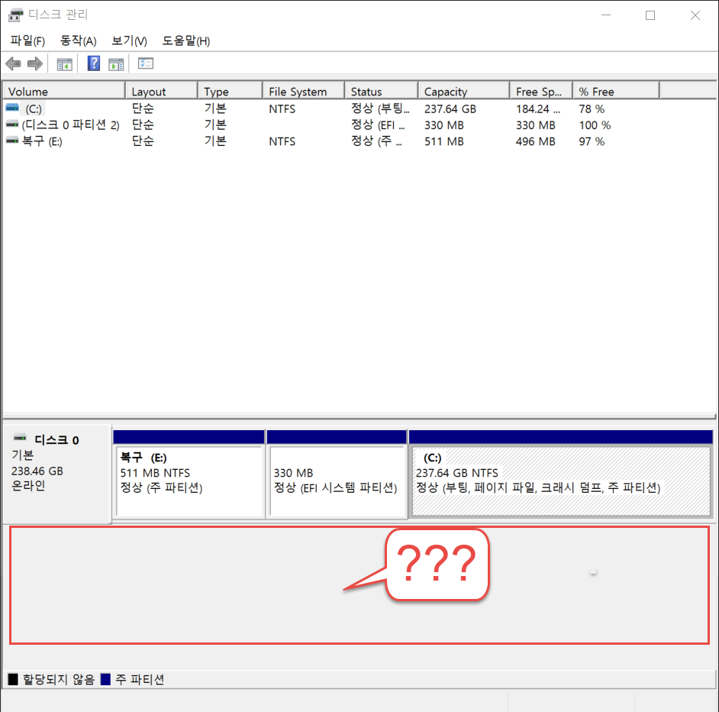This screenshot has height=712, width=719.
Task: Click the 복구 (E:) volume icon
Action: tap(12, 141)
